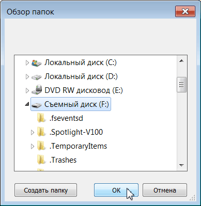201x206 pixels.
Task: Click the .Spotlight-V100 folder icon
Action: [x=41, y=132]
